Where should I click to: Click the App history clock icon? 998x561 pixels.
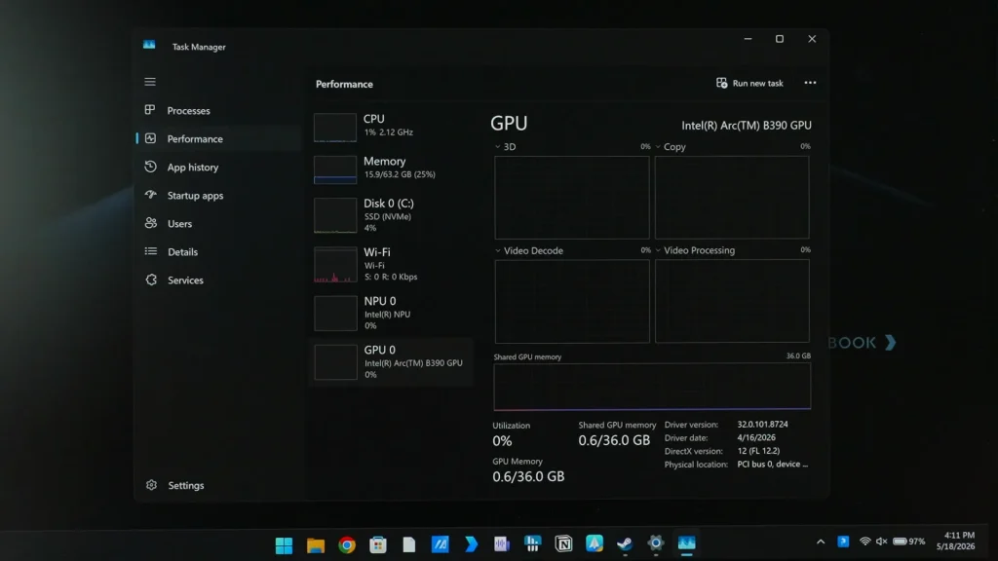pos(150,167)
